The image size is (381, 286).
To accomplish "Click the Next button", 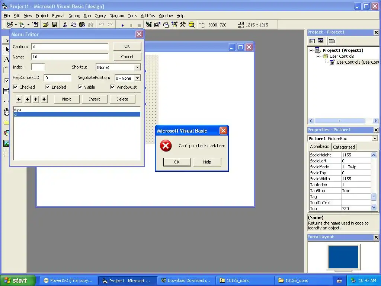I will pyautogui.click(x=66, y=99).
